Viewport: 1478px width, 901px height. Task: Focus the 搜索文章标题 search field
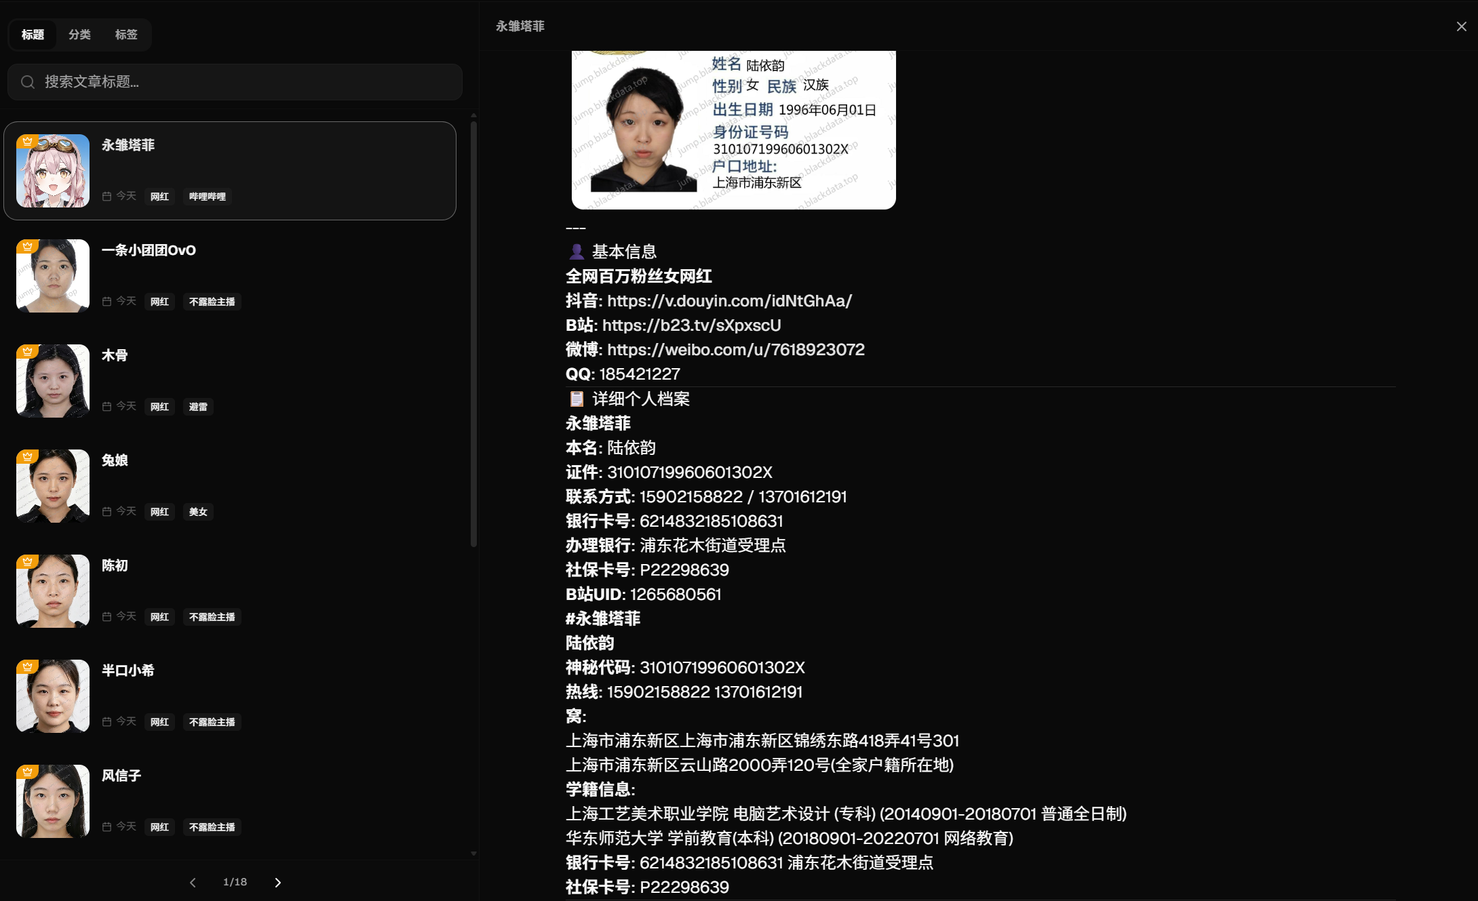tap(235, 82)
